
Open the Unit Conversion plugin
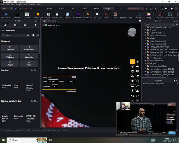[170, 14]
